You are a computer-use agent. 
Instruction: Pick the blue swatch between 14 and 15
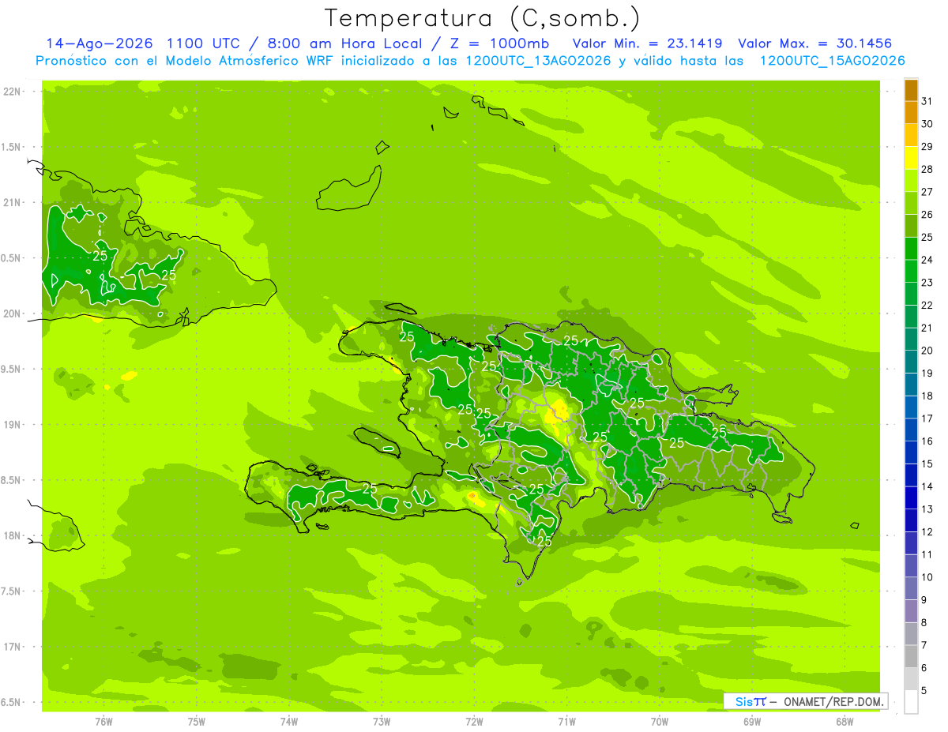911,475
